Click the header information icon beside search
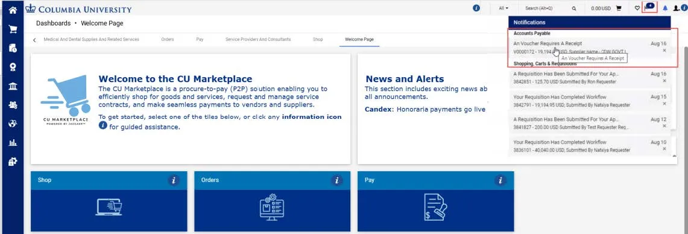Viewport: 688px width, 234px height. (x=476, y=8)
